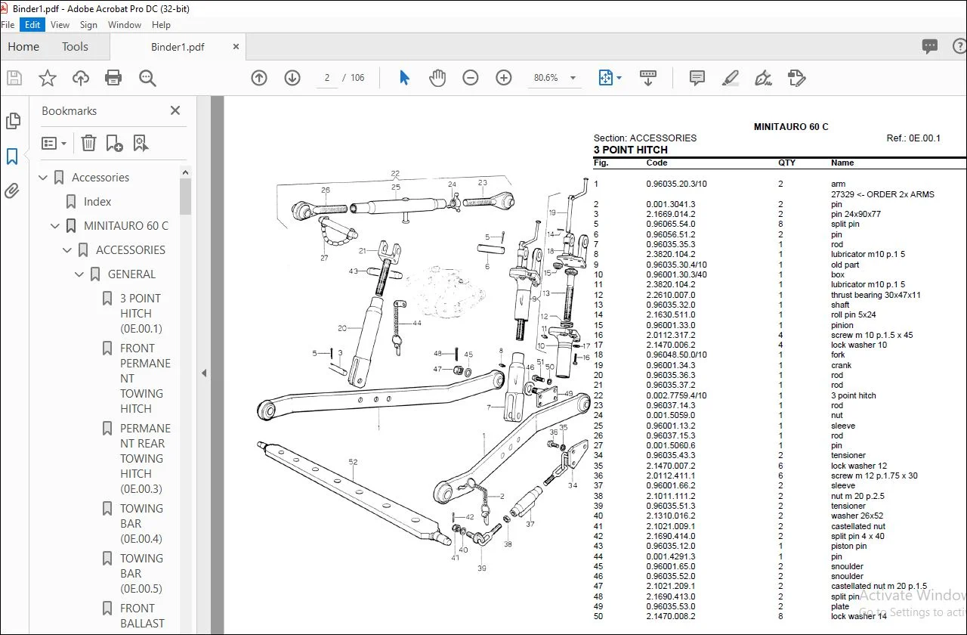This screenshot has width=967, height=635.
Task: Open the TOWING BAR (0E.00.4) bookmark
Action: (x=142, y=524)
